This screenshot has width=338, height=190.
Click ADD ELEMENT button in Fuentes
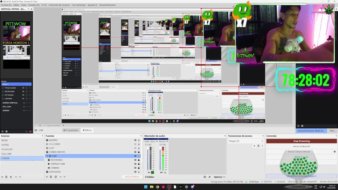pos(132,177)
